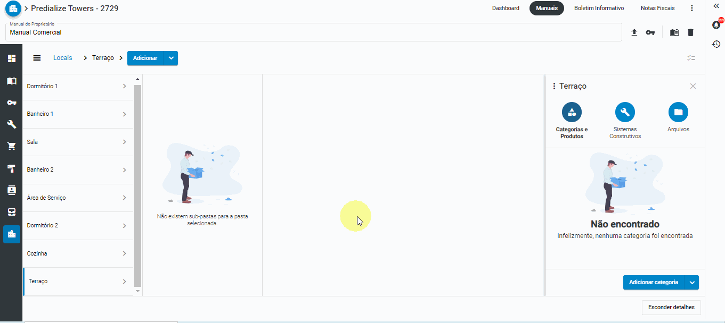Switch to the Dashboard tab
The image size is (725, 323).
[x=506, y=8]
